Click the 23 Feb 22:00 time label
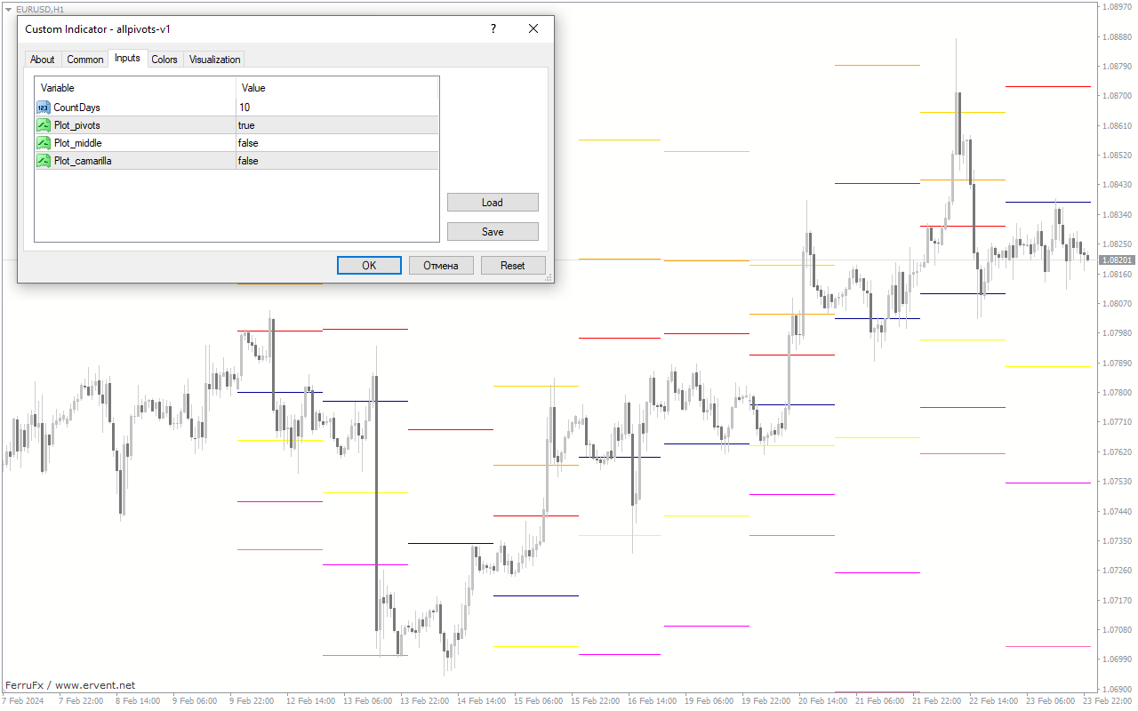 1106,701
